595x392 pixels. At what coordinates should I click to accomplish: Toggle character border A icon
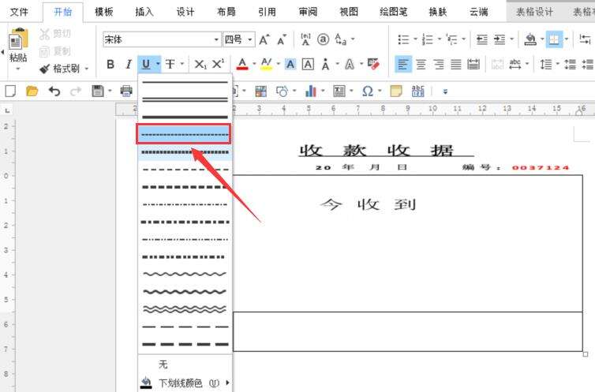(308, 65)
